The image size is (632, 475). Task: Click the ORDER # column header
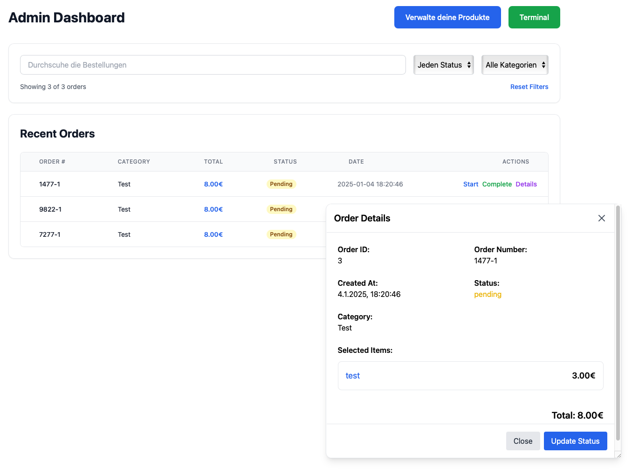52,162
